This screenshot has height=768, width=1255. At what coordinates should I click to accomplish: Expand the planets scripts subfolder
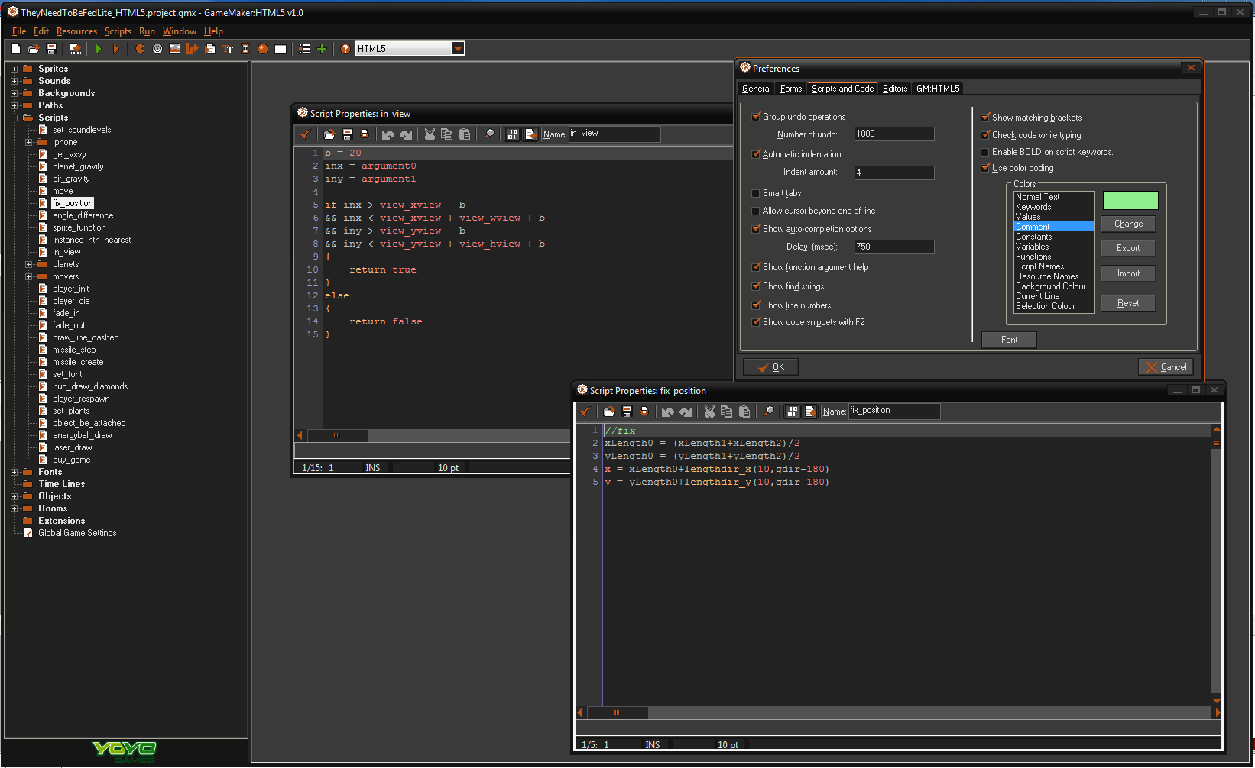tap(28, 264)
